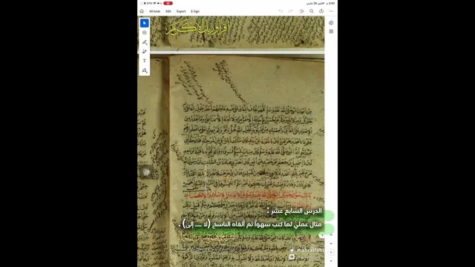The image size is (475, 267).
Task: Open the comment tool in left toolbar
Action: tap(145, 33)
